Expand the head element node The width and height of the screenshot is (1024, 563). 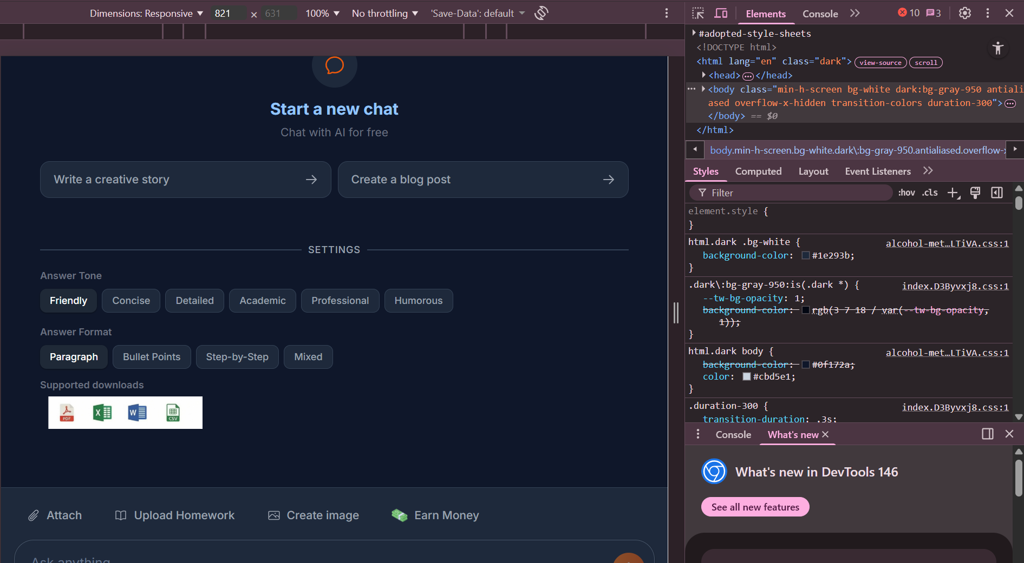click(703, 75)
